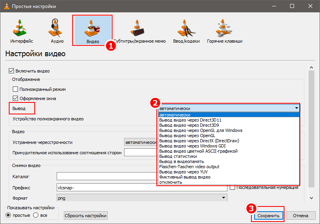Choose Вывод видео через OpenGL для Windows
This screenshot has height=224, width=320.
(229, 130)
